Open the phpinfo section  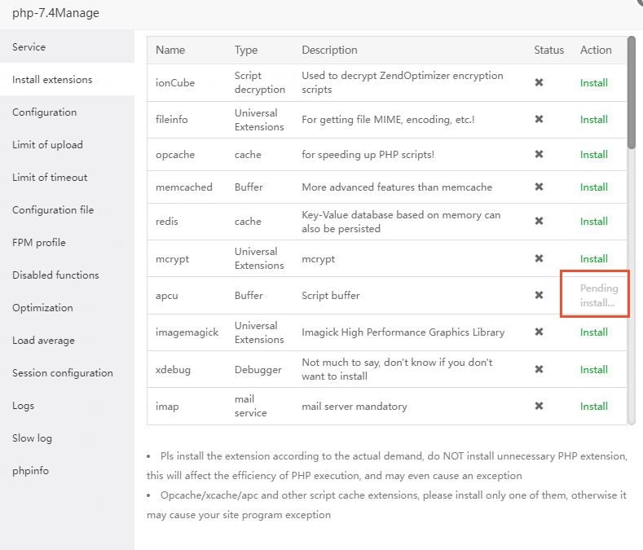click(x=31, y=471)
